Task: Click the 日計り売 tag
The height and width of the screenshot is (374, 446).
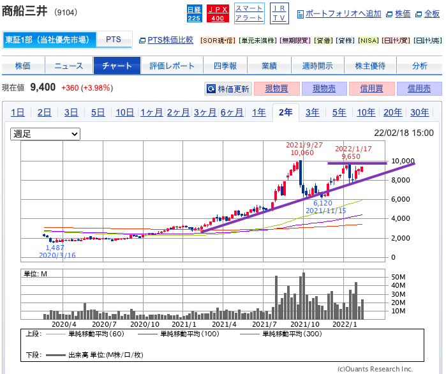Action: point(427,41)
